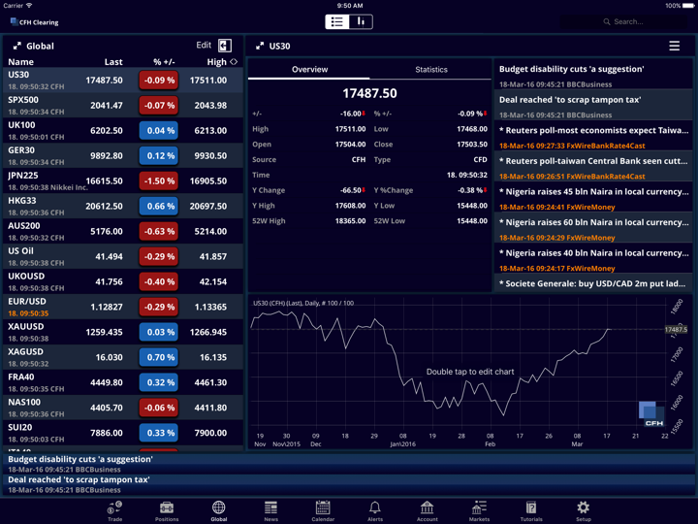Image resolution: width=698 pixels, height=524 pixels.
Task: Switch to chart view layout toggle
Action: click(x=361, y=21)
